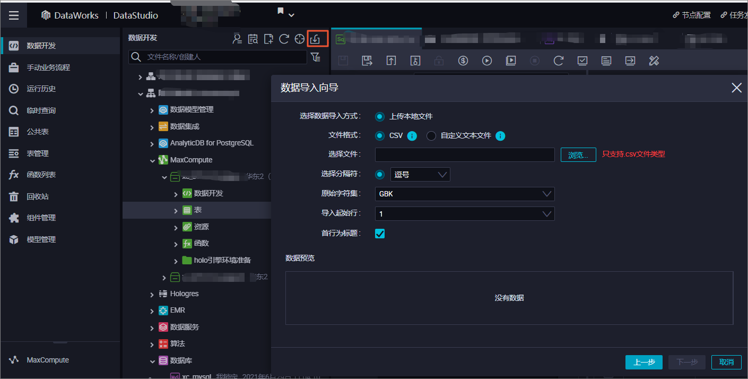Expand the AnalyticDB for PostgreSQL node
748x379 pixels.
coord(152,143)
